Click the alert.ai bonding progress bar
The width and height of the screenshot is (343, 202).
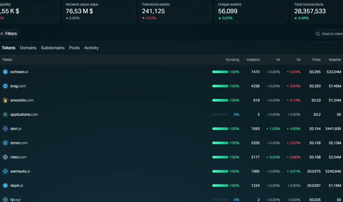click(220, 128)
